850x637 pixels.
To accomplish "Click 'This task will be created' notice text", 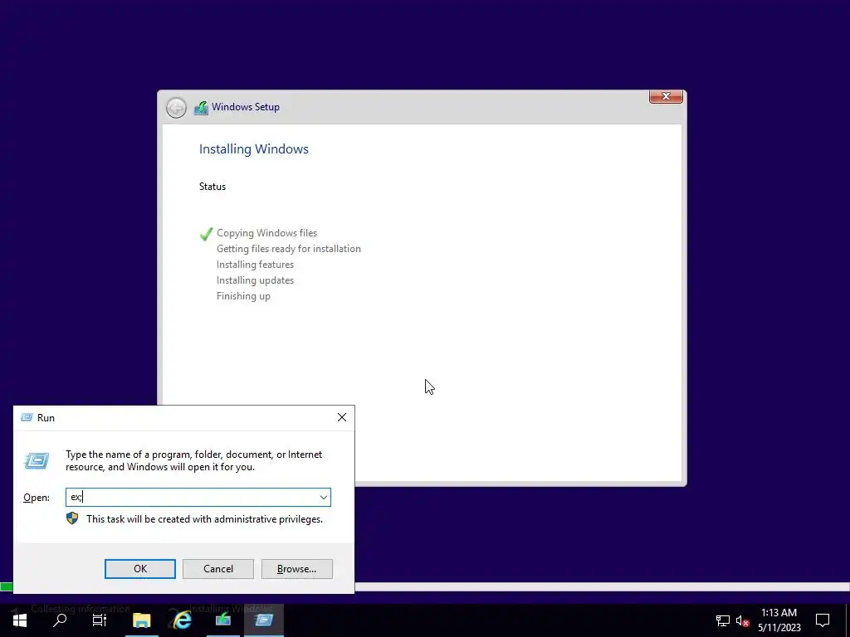I will 204,519.
